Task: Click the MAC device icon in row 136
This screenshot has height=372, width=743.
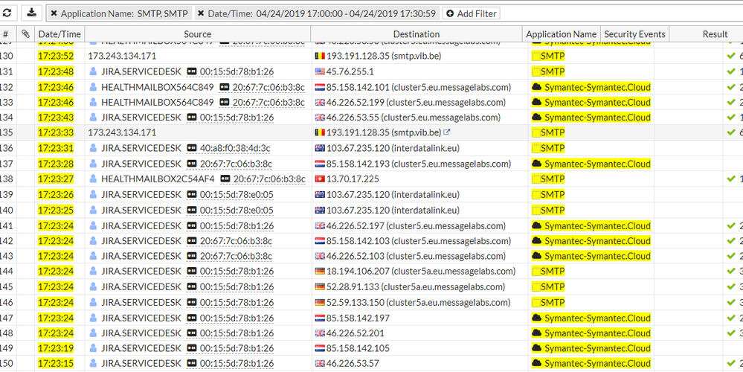Action: tap(191, 148)
